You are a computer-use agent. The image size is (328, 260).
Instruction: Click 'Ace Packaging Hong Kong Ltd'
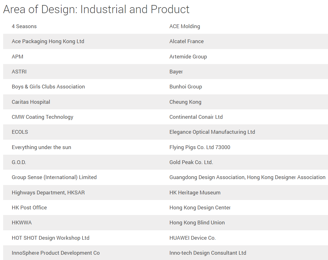48,41
